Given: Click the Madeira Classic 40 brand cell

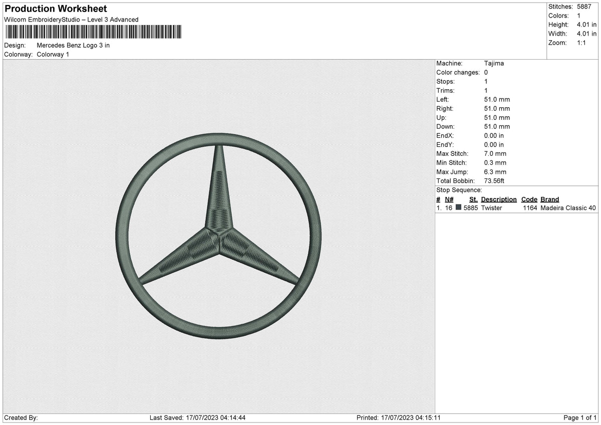Looking at the screenshot, I should [568, 208].
